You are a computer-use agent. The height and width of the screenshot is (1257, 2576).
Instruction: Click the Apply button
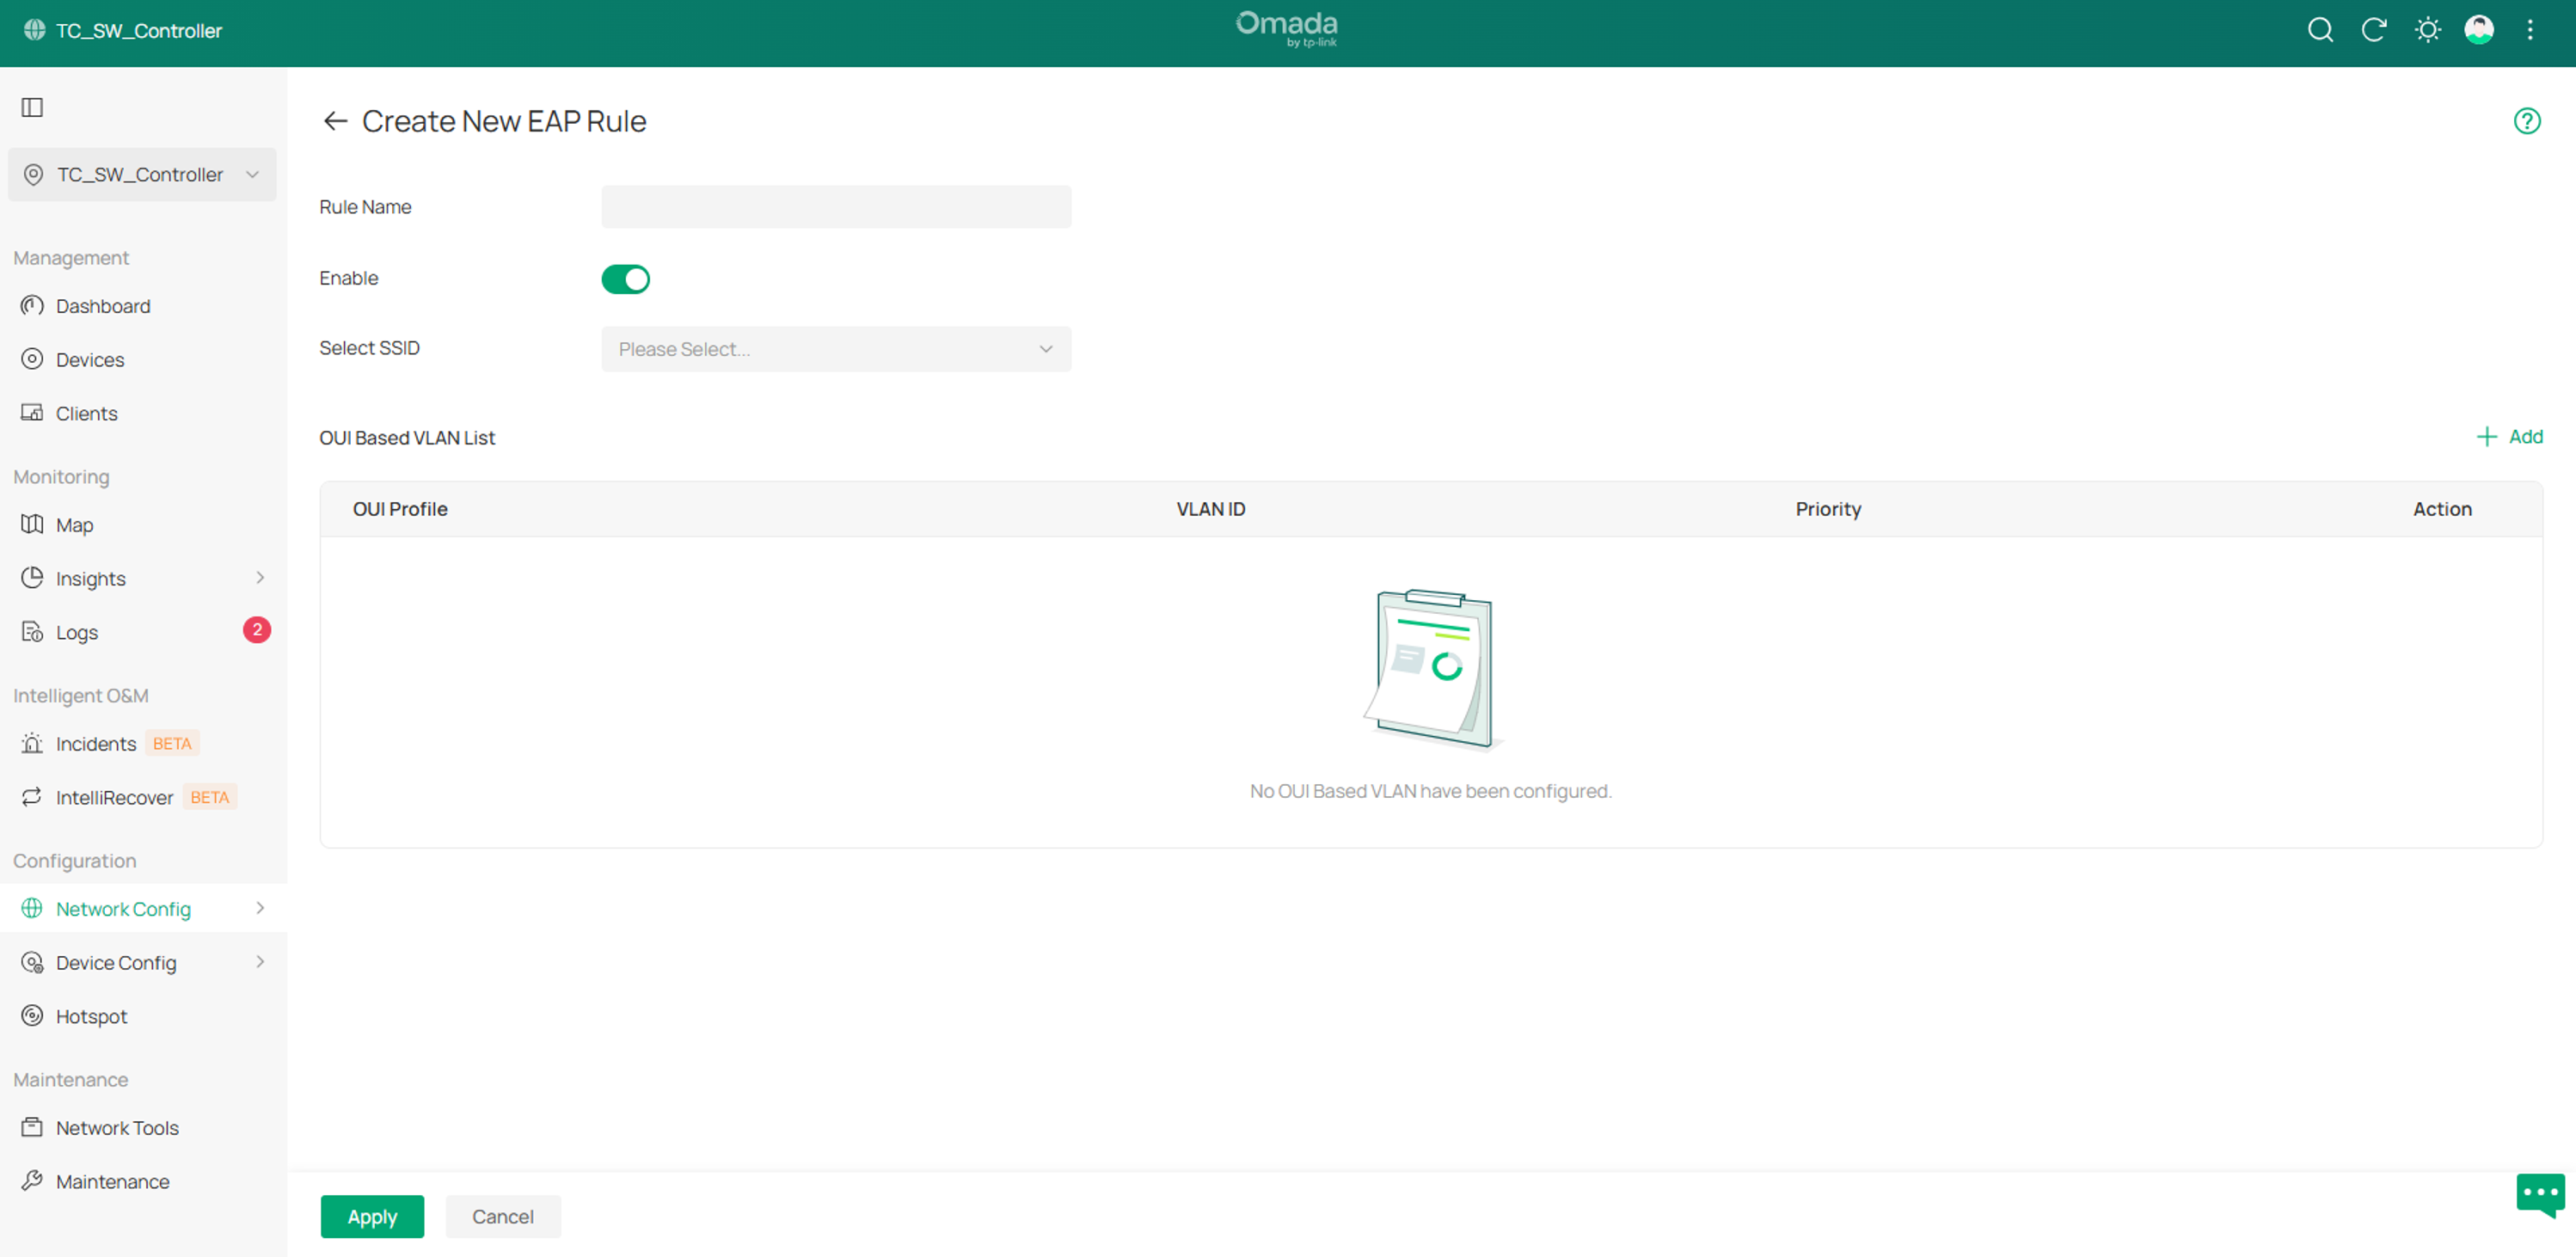point(372,1216)
